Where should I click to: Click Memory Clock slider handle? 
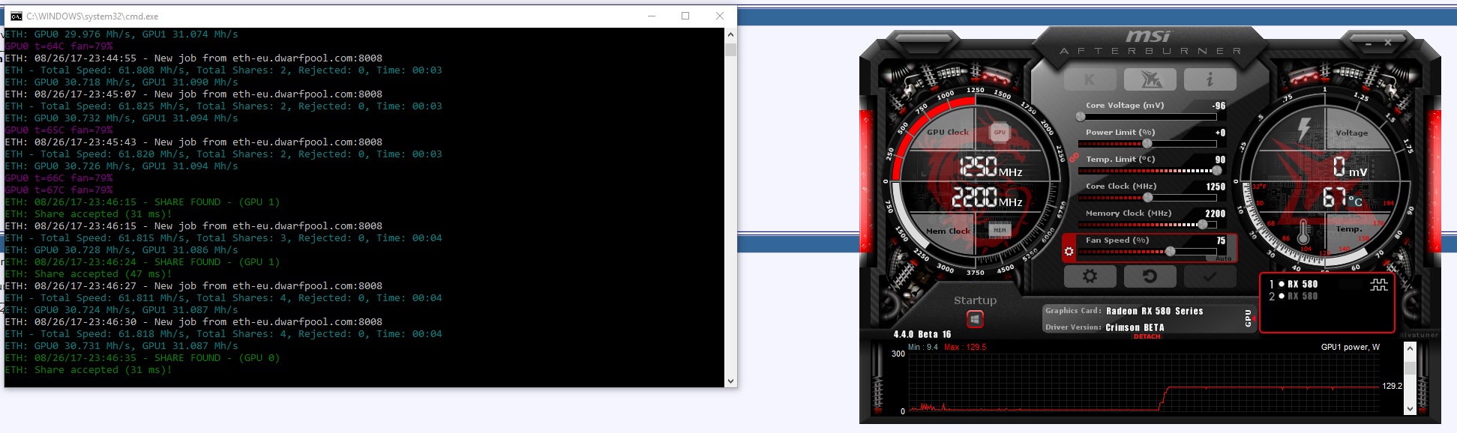click(1203, 225)
